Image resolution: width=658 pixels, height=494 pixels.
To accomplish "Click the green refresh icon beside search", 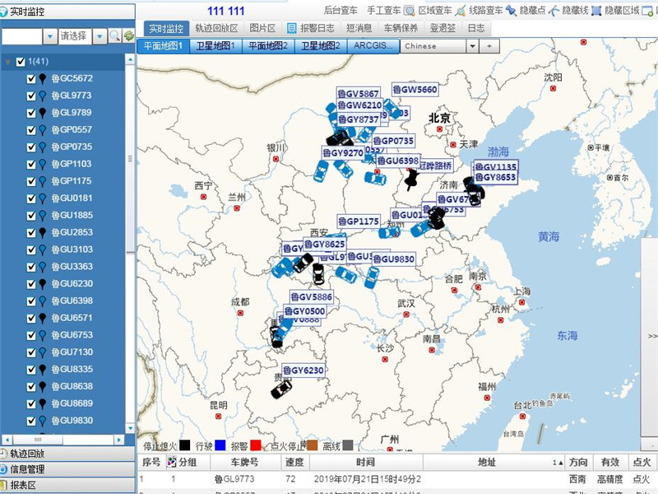I will coord(129,36).
